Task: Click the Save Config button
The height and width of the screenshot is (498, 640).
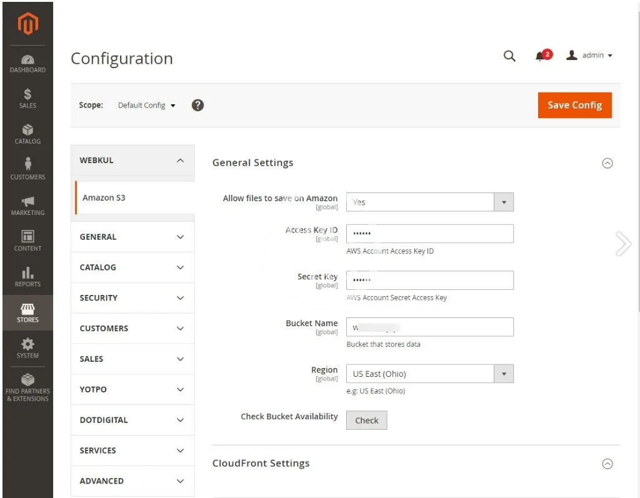Action: [574, 105]
